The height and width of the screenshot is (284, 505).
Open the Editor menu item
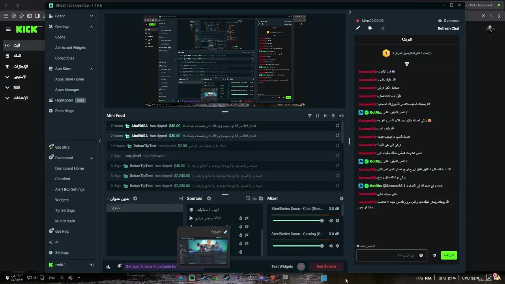60,16
